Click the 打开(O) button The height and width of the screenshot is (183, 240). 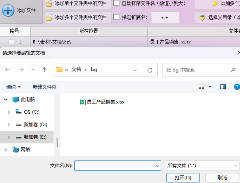point(183,177)
